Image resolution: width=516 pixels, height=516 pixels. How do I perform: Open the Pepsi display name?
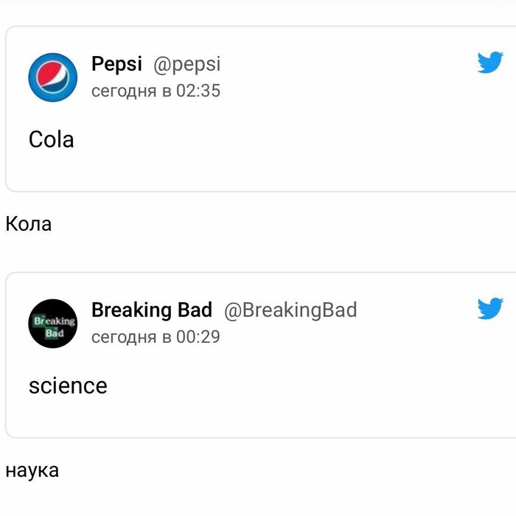click(x=116, y=64)
